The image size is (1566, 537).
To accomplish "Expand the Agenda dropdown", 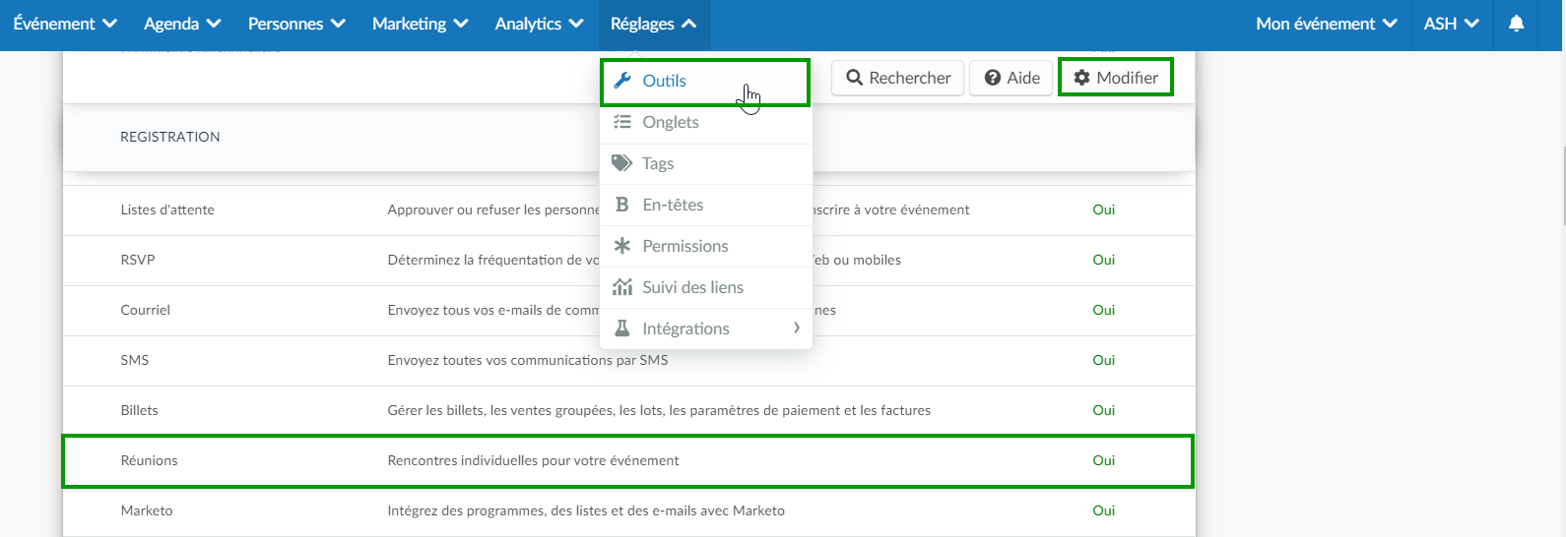I will tap(182, 24).
